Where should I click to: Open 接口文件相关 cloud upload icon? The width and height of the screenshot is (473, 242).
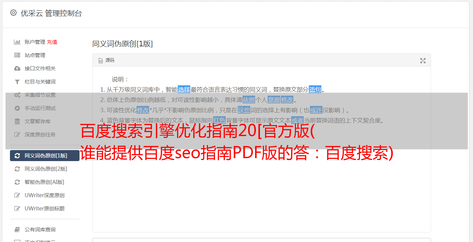(17, 68)
